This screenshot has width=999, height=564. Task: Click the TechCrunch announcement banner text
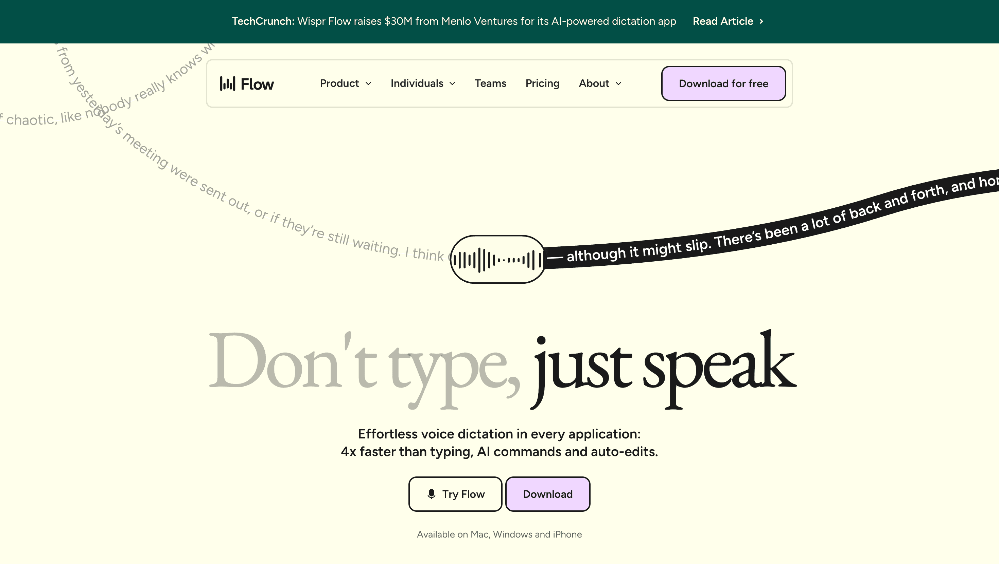tap(454, 21)
